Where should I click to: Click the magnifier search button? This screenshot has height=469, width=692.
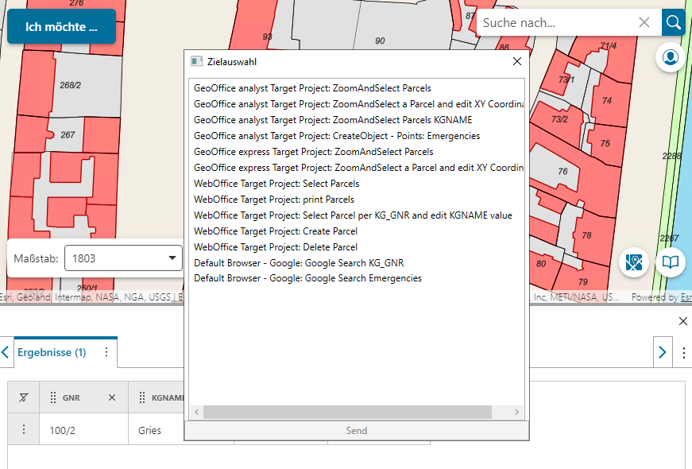tap(674, 22)
